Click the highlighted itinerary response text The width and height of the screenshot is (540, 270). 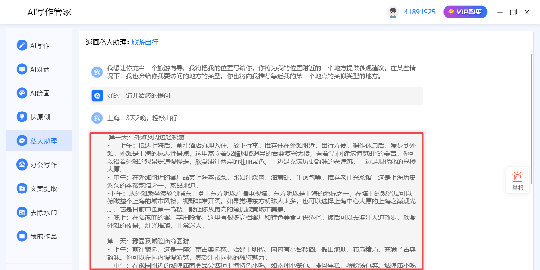[x=256, y=201]
